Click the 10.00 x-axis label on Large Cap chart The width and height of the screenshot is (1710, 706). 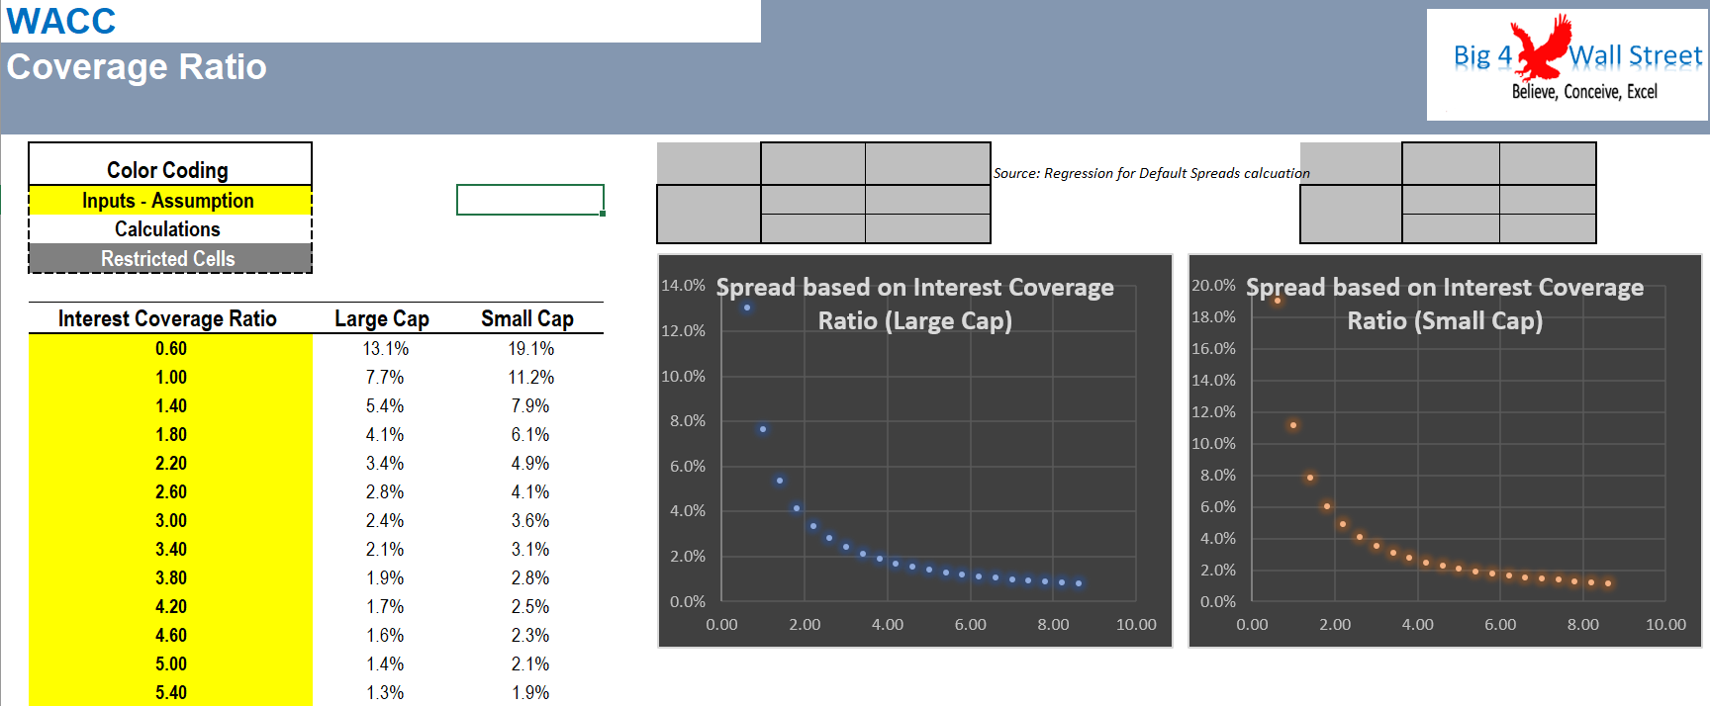(1136, 624)
